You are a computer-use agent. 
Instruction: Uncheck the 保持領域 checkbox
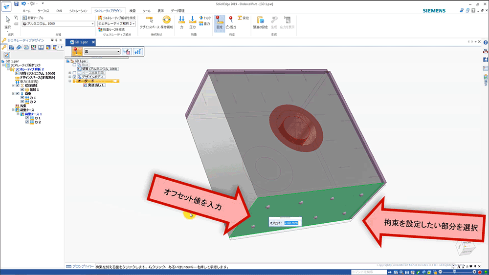[x=18, y=85]
